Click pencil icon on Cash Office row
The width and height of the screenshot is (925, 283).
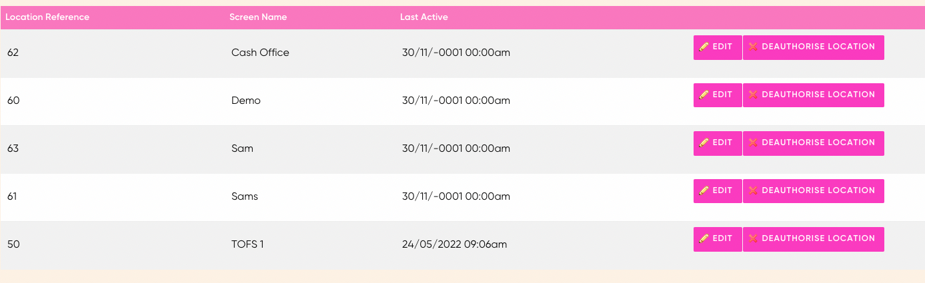click(x=704, y=47)
